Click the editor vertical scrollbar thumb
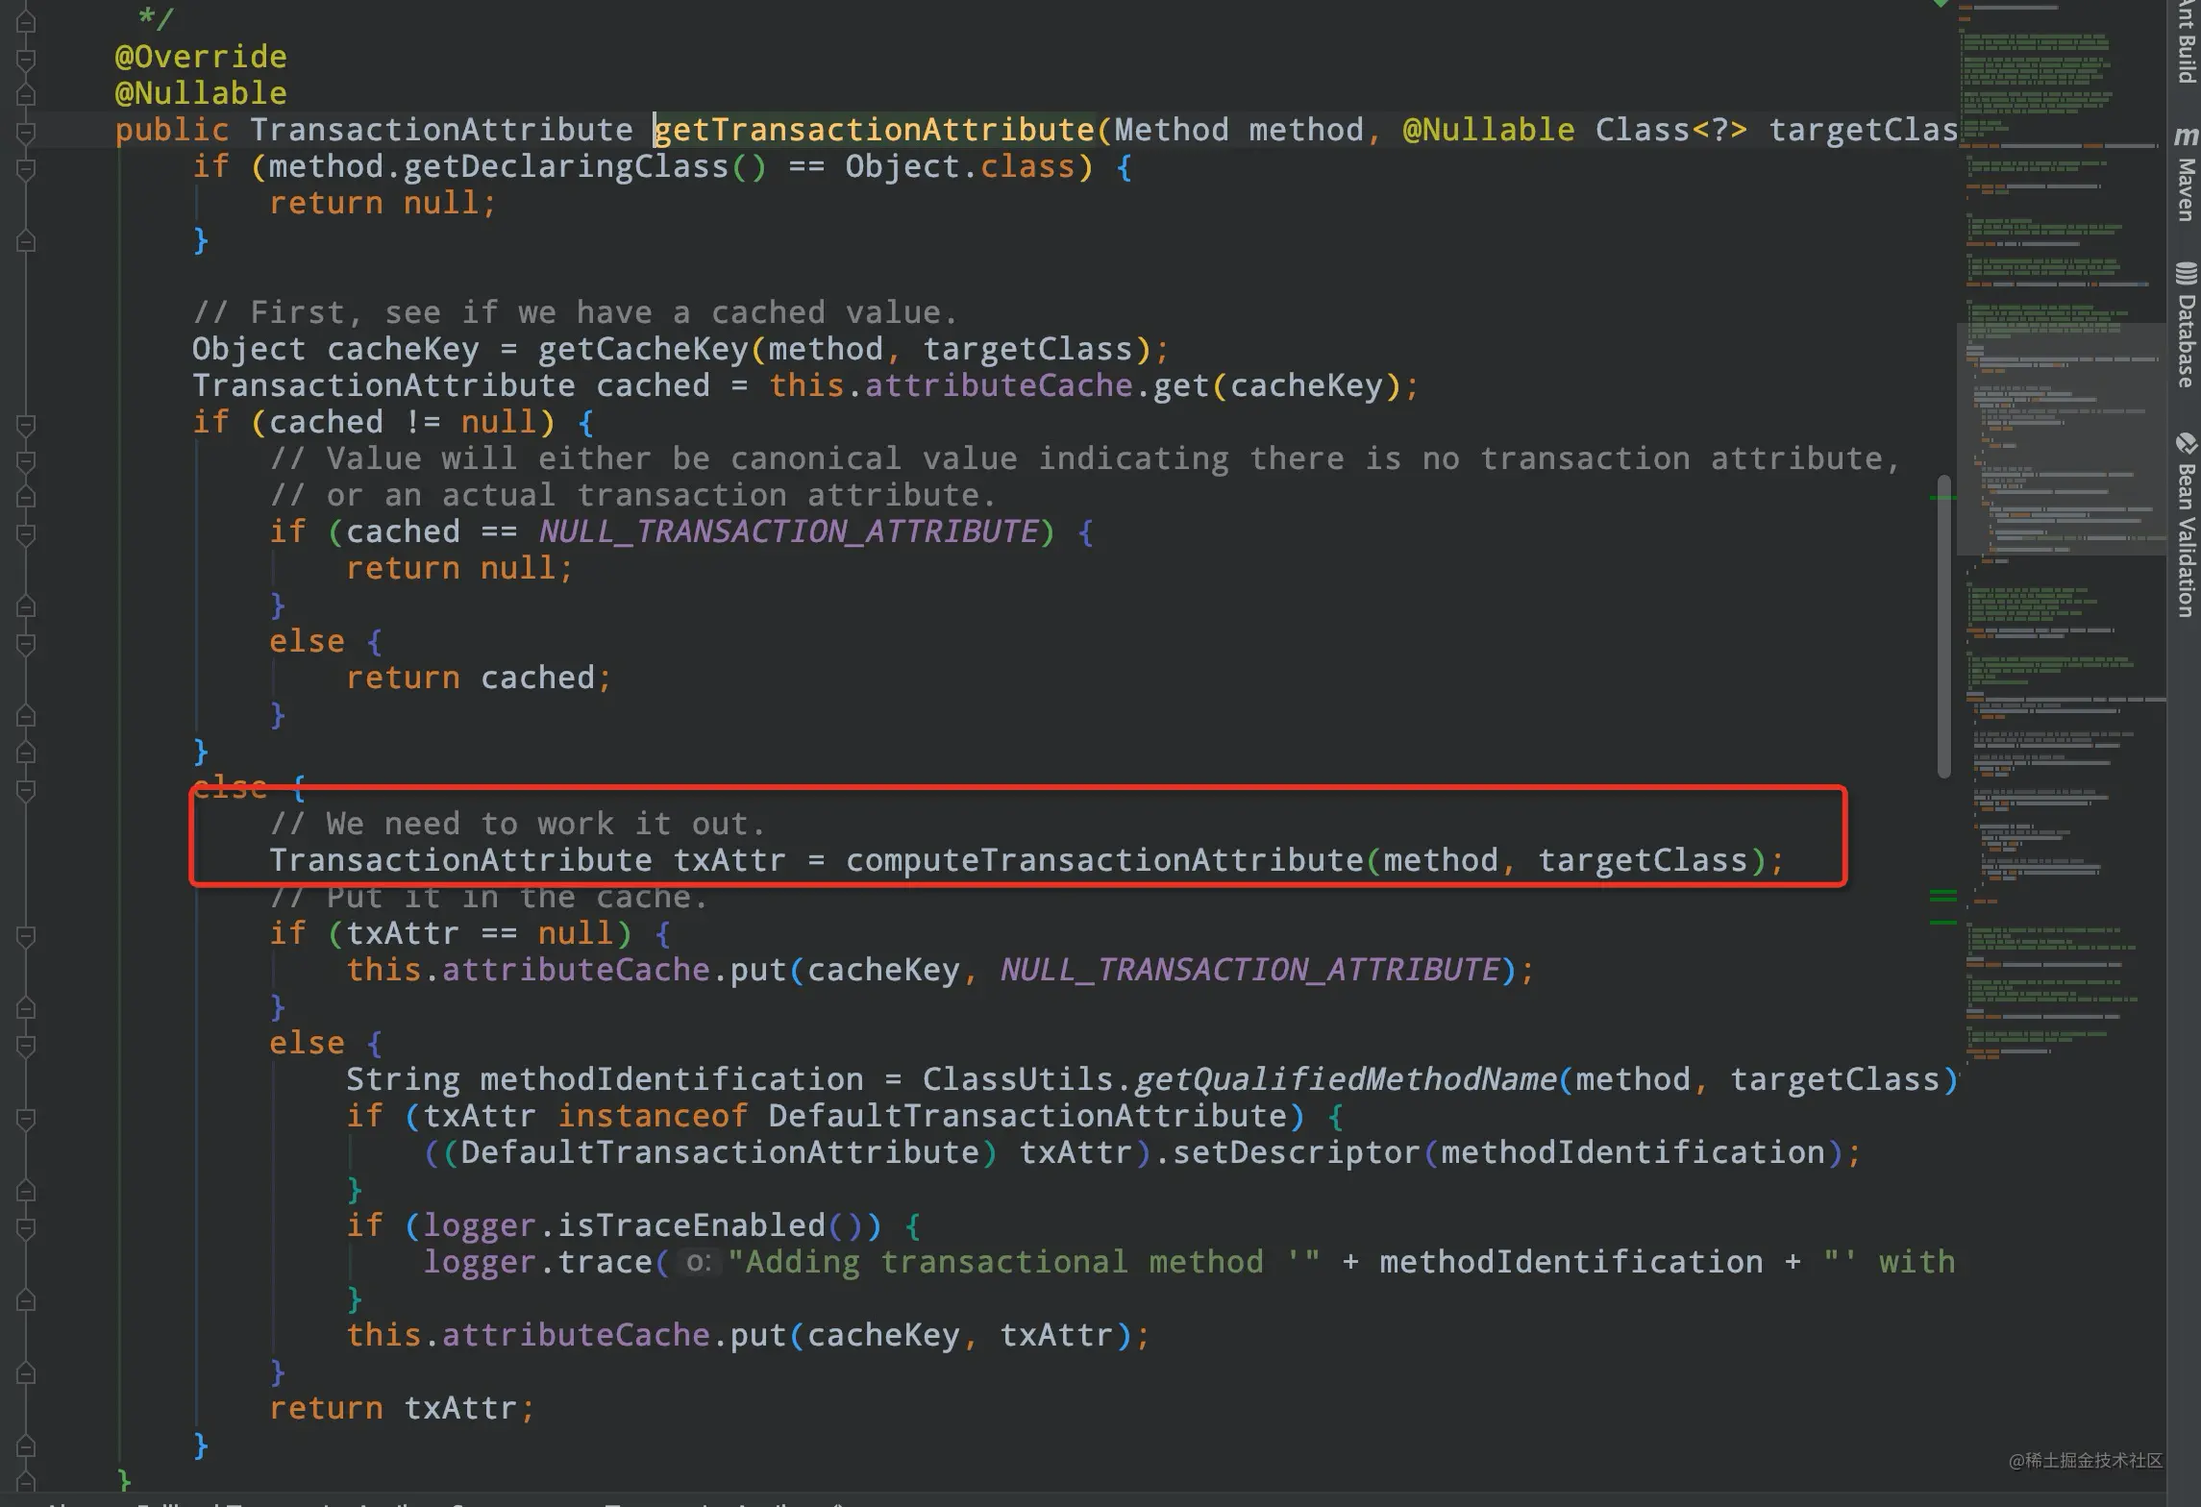The width and height of the screenshot is (2201, 1507). [1943, 625]
